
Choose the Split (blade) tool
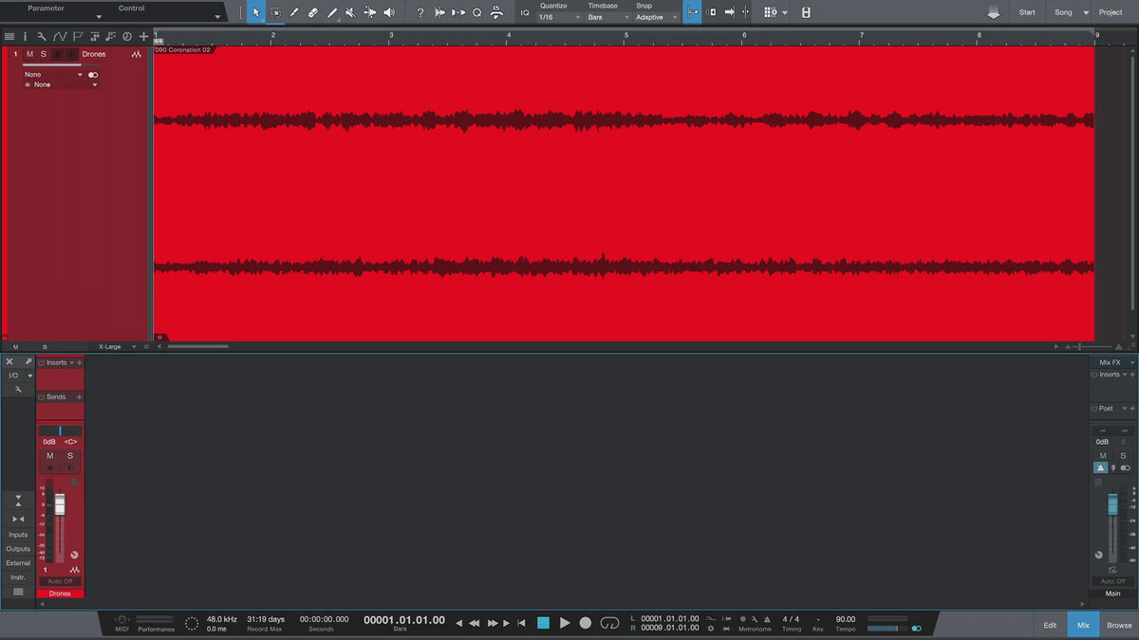point(293,12)
